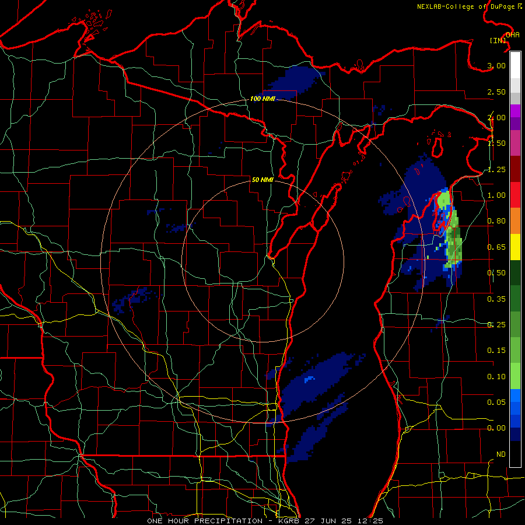Select the pink legend color swatch
Image resolution: width=525 pixels, height=525 pixels.
coord(515,143)
